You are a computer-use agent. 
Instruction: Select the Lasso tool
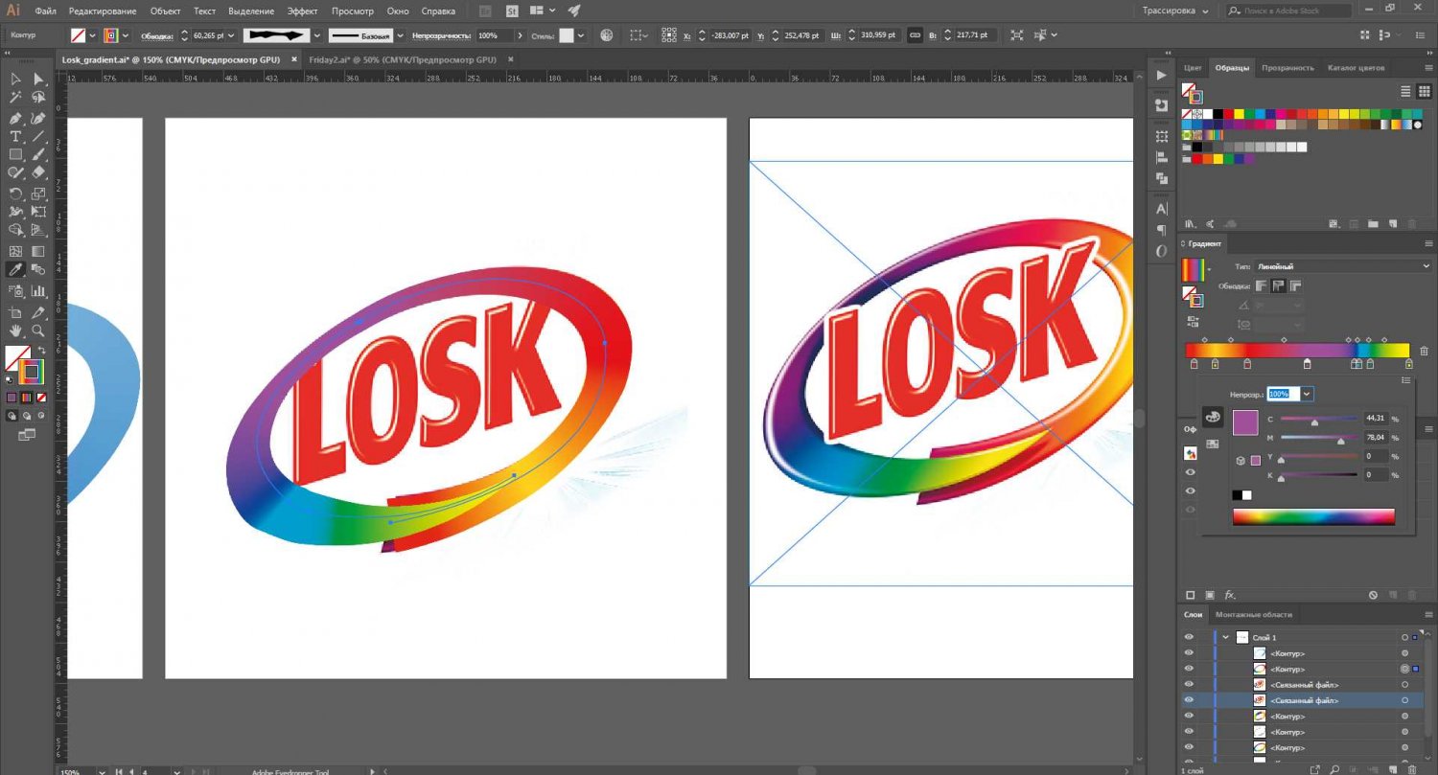tap(38, 98)
